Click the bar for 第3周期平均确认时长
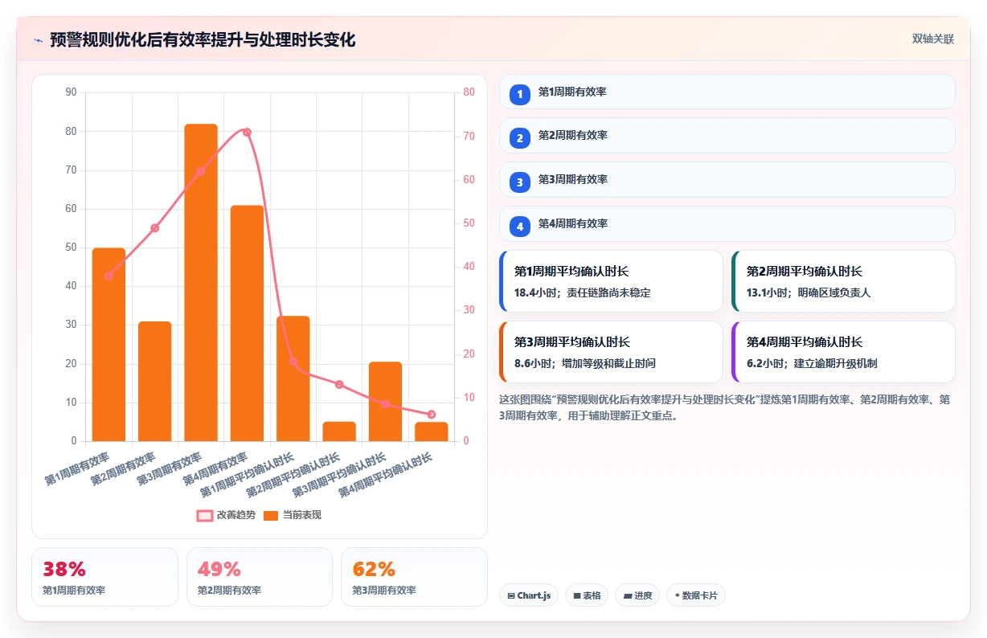Screen dimensions: 987x638 pos(385,402)
